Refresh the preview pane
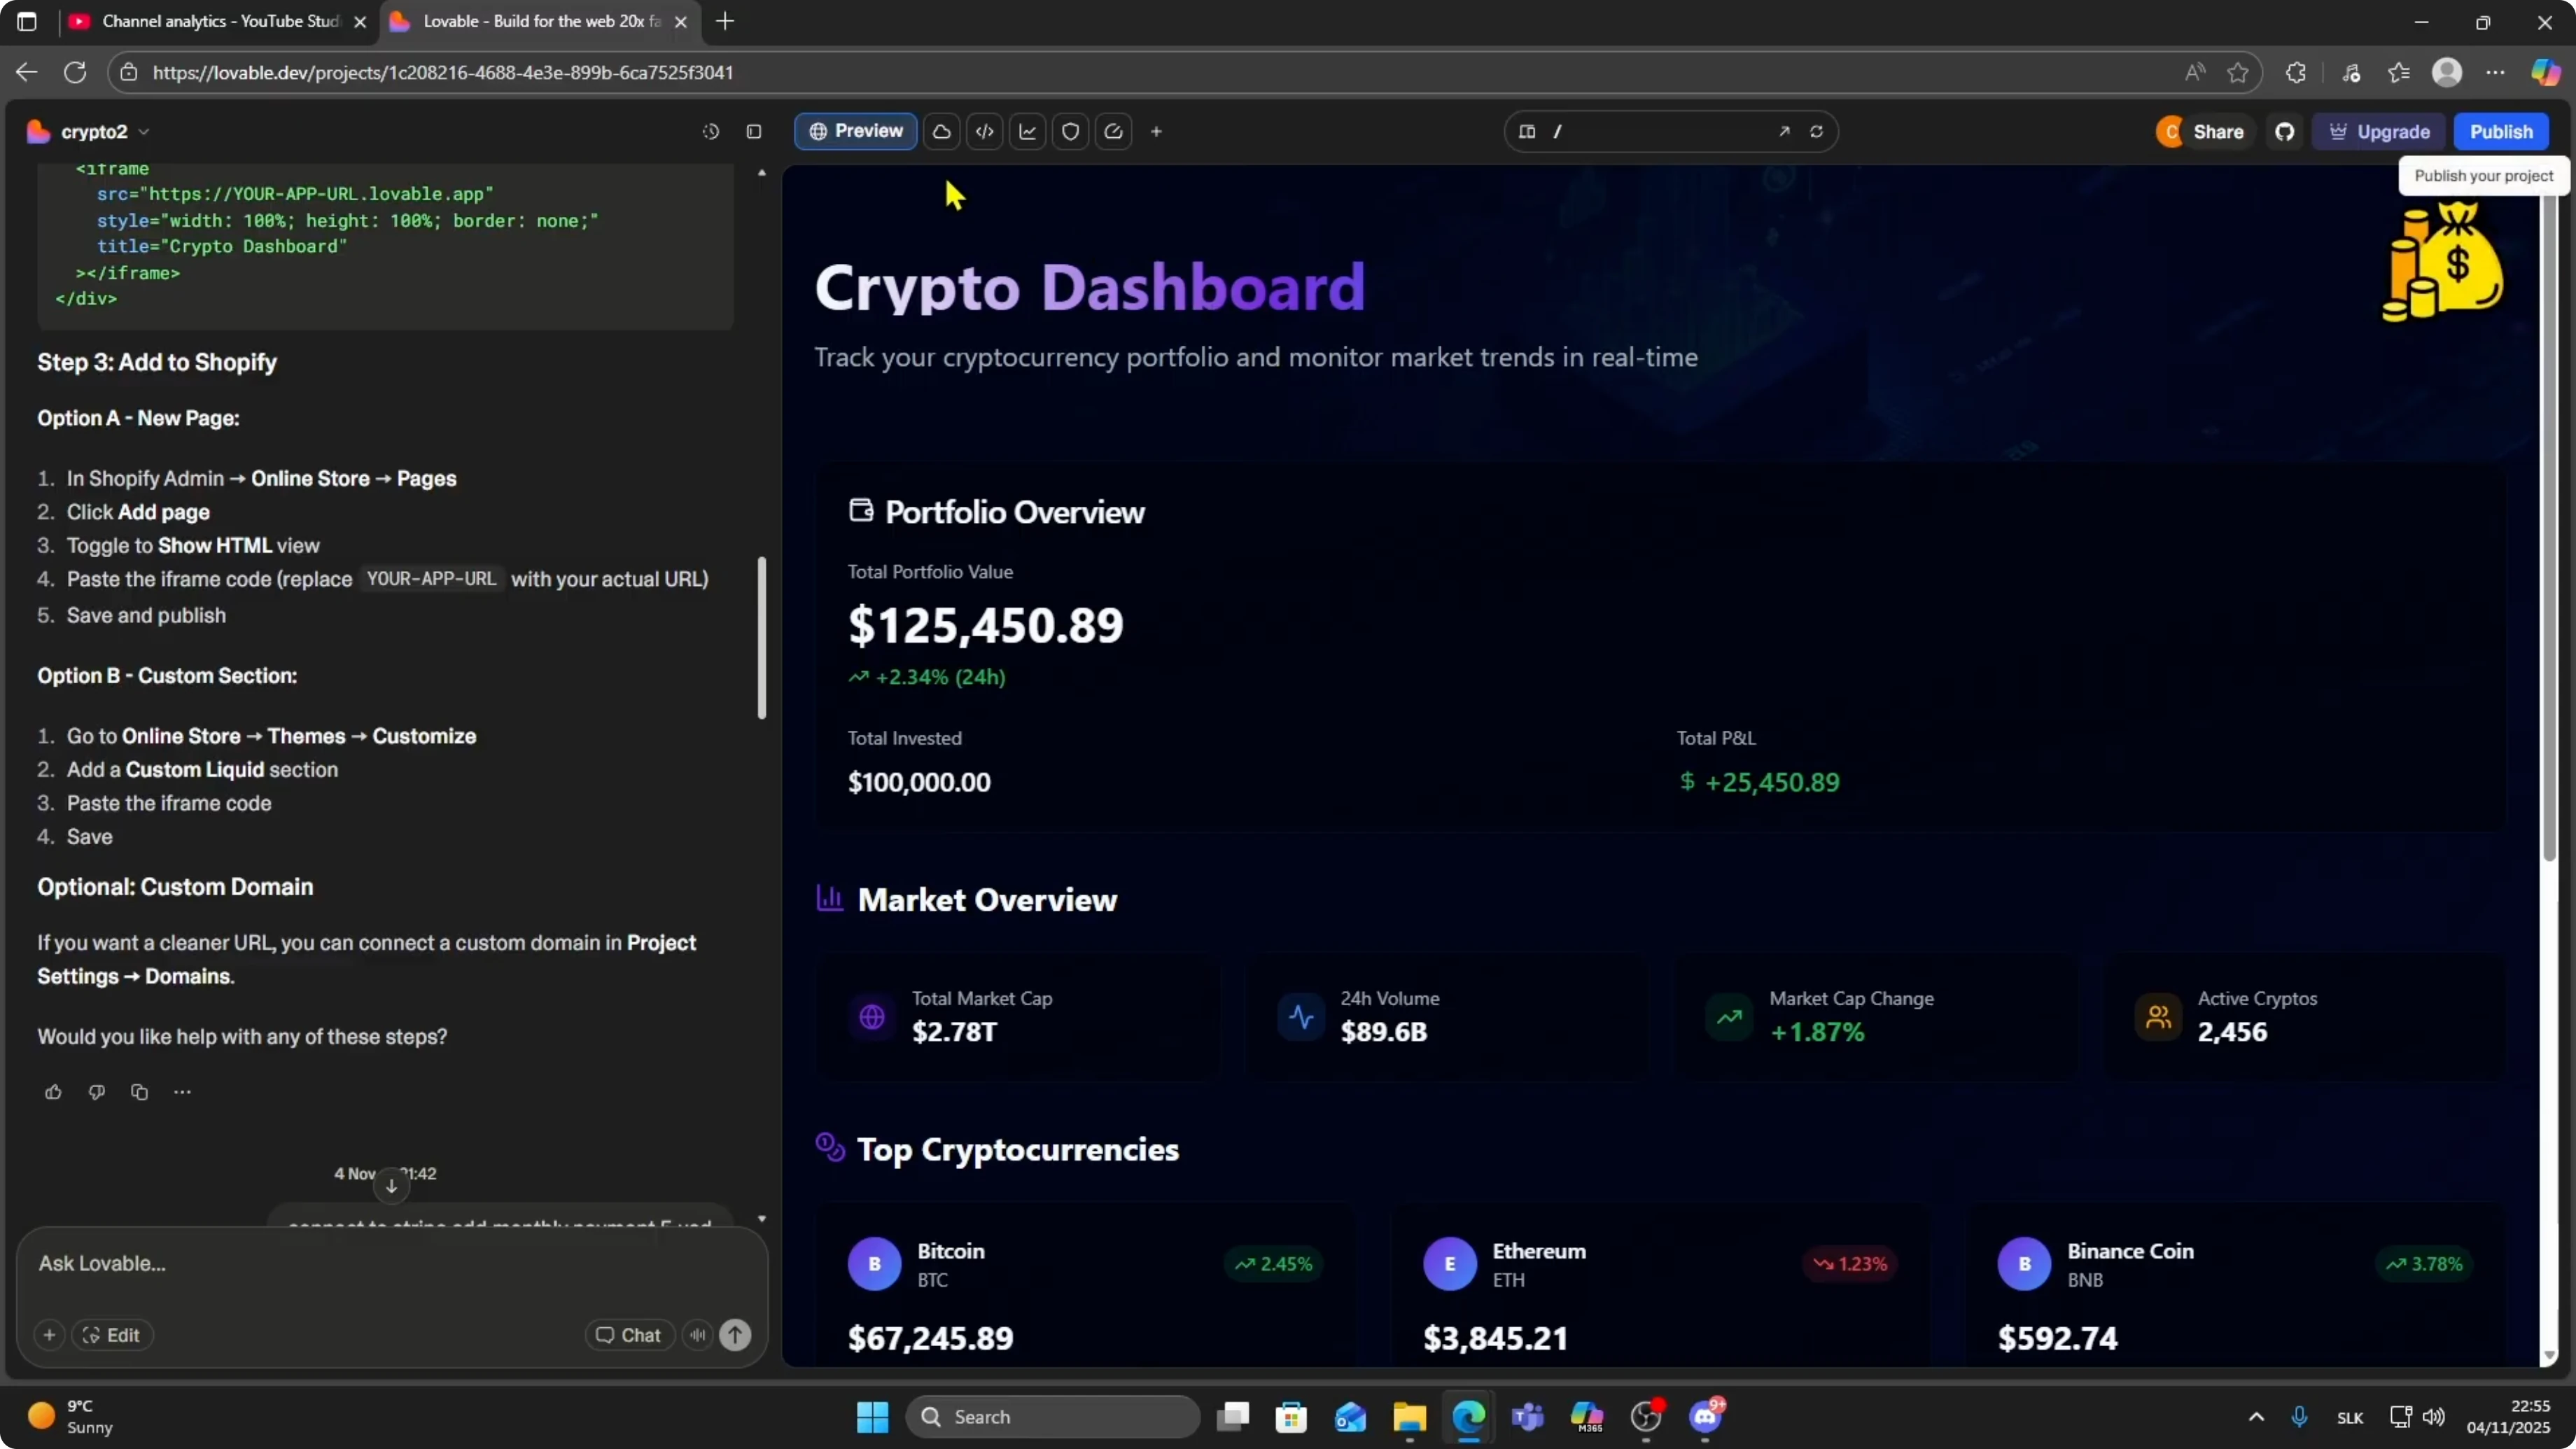Viewport: 2576px width, 1449px height. (1817, 132)
